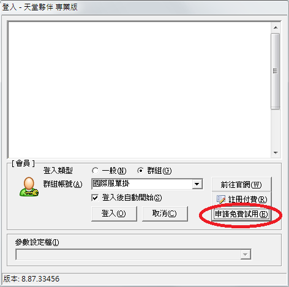Open the 參數設定檔 dropdown arrow

coord(246,255)
